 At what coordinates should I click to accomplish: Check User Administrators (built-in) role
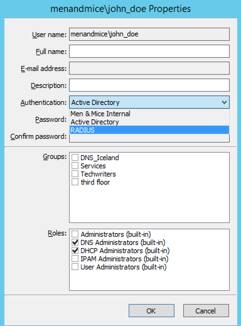click(75, 267)
